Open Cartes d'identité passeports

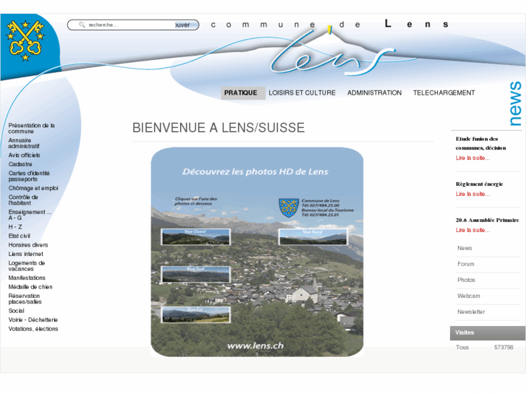coord(29,176)
